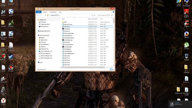Click the search box in Explorer
This screenshot has height=108, width=192.
(x=105, y=15)
